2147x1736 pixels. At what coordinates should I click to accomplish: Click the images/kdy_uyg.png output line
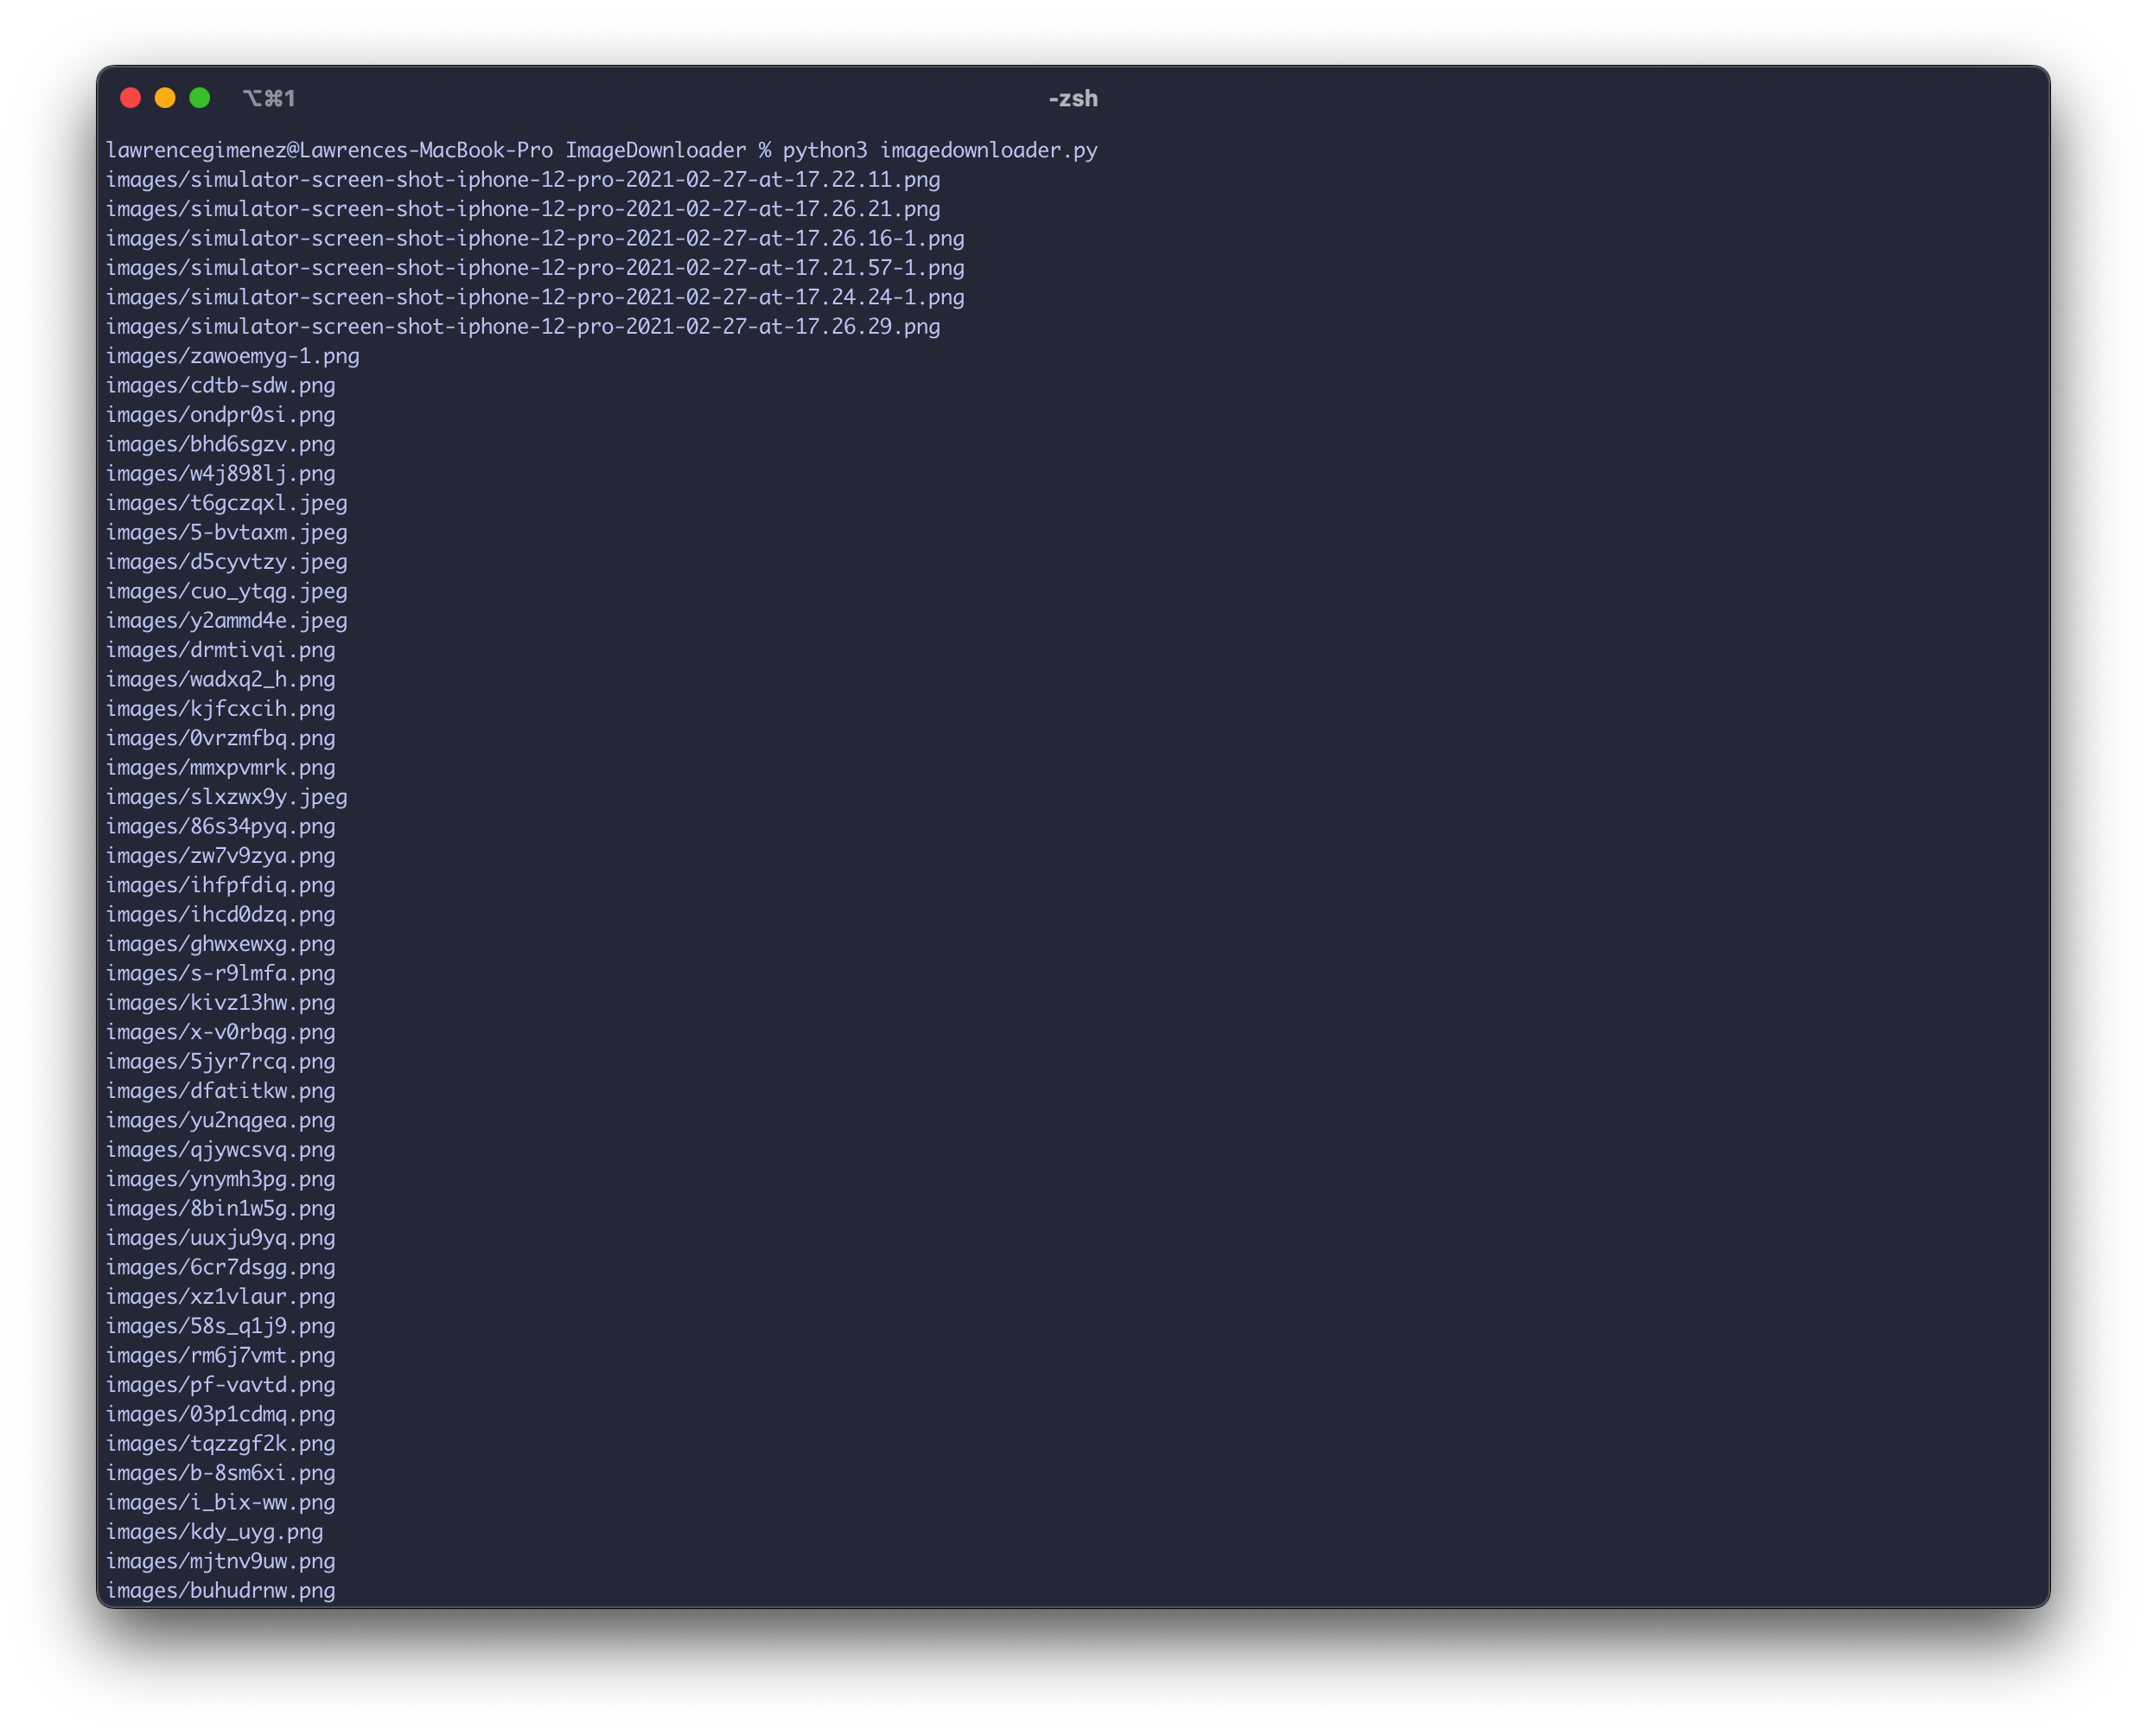click(x=215, y=1532)
